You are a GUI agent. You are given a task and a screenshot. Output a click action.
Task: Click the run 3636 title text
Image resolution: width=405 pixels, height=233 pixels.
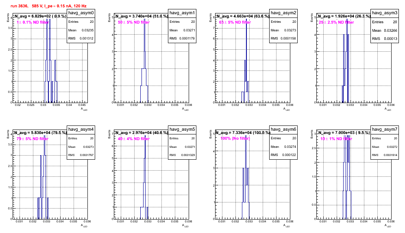[x=48, y=6]
